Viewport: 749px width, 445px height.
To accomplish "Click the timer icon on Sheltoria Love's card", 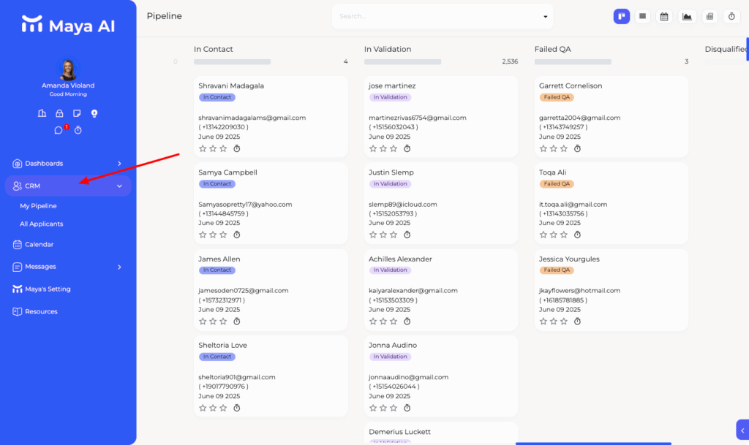I will point(236,408).
